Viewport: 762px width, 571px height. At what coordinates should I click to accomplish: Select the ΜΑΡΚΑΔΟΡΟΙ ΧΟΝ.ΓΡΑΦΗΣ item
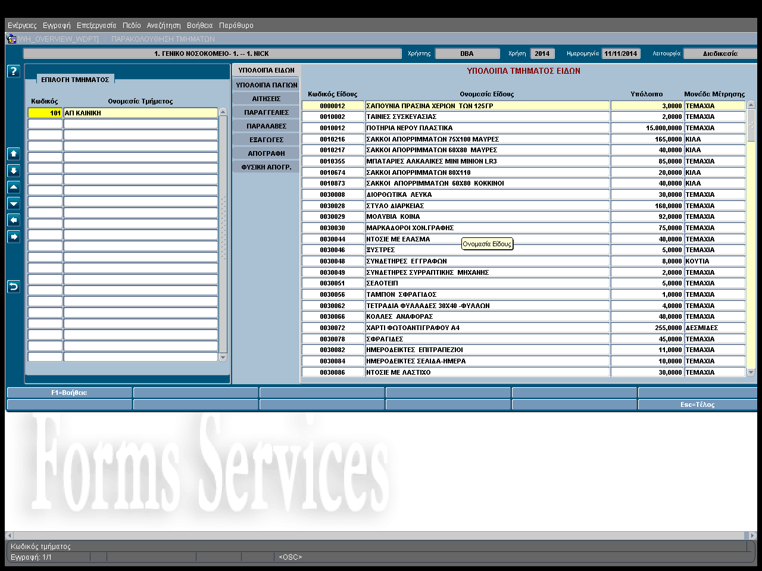[487, 228]
